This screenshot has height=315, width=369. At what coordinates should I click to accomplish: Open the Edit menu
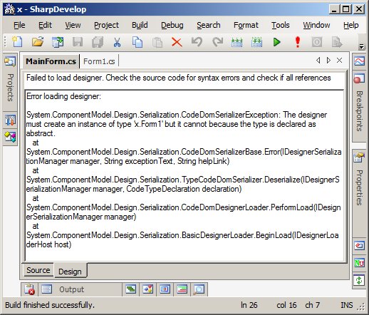(45, 25)
